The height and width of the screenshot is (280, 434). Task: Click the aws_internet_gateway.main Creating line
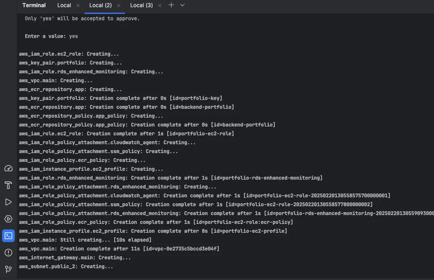tap(75, 258)
